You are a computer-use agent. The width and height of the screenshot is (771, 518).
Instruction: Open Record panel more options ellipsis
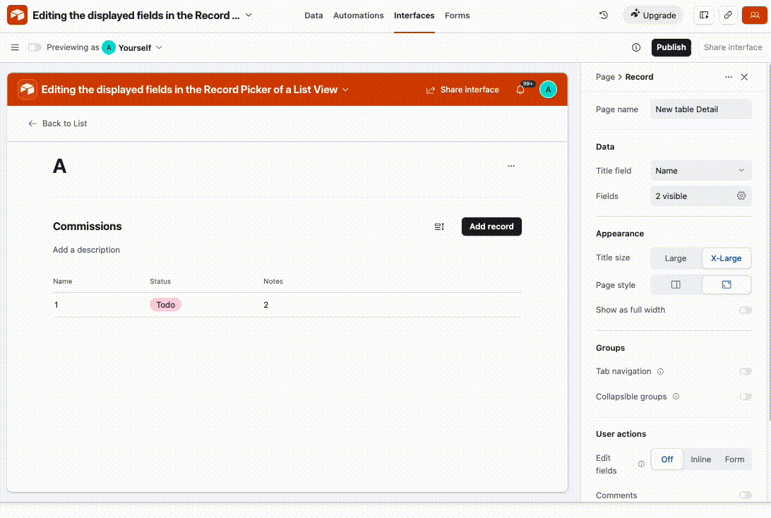tap(729, 77)
